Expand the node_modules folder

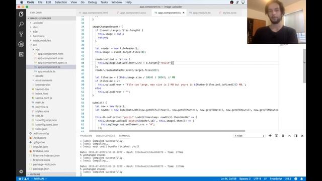point(51,40)
